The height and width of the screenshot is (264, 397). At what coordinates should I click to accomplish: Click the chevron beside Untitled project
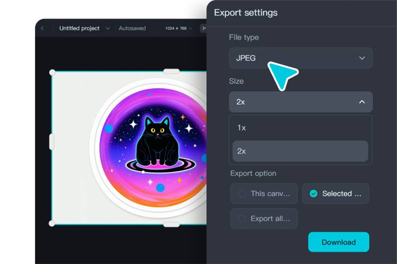(108, 28)
